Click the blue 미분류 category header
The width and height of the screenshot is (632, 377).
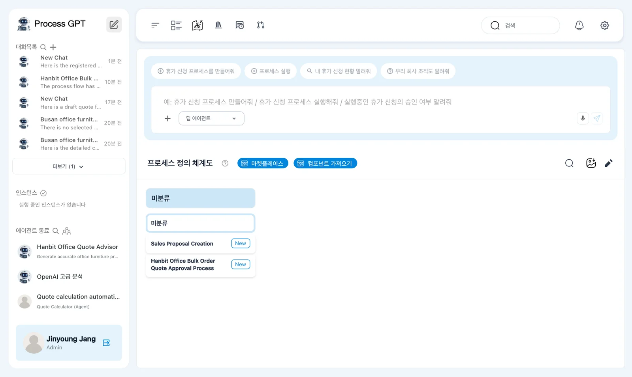tap(200, 198)
